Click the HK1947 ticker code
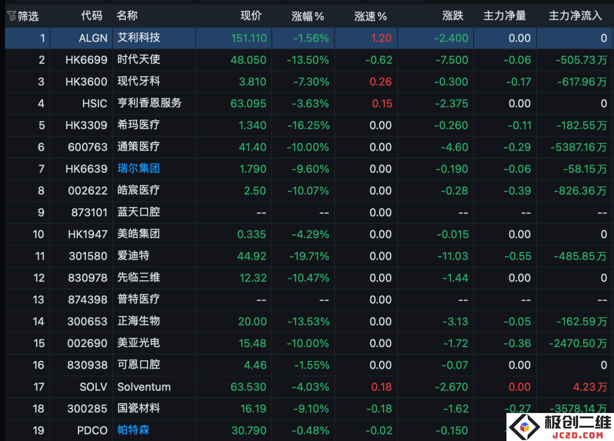614x441 pixels. pos(87,234)
